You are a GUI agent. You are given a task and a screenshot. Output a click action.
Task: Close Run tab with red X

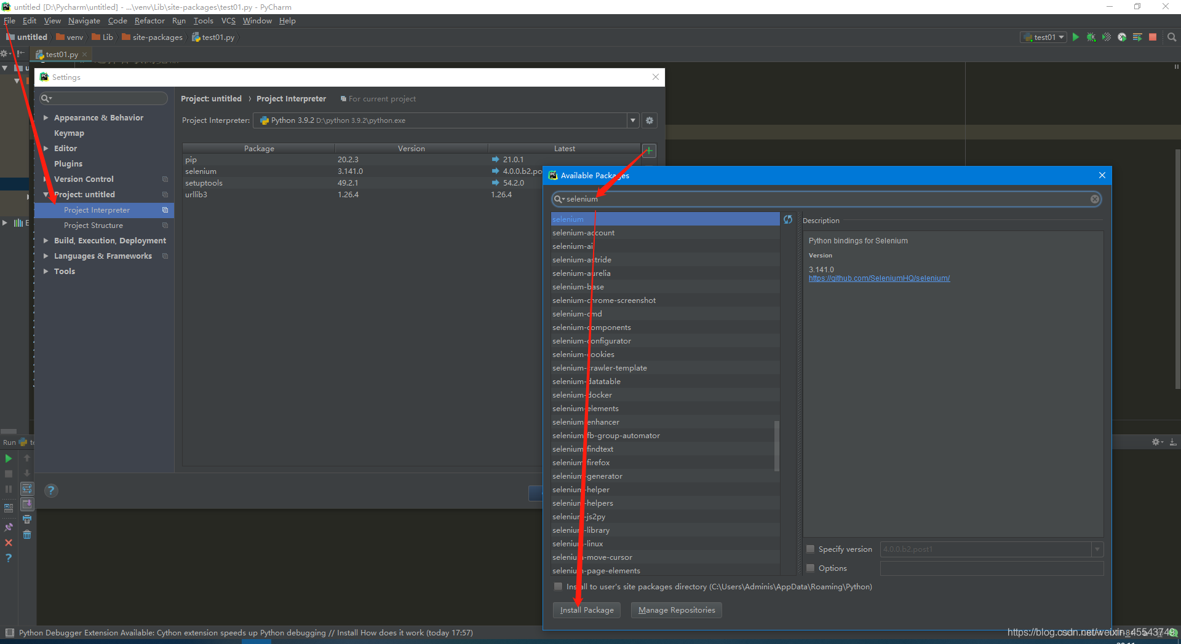point(9,543)
